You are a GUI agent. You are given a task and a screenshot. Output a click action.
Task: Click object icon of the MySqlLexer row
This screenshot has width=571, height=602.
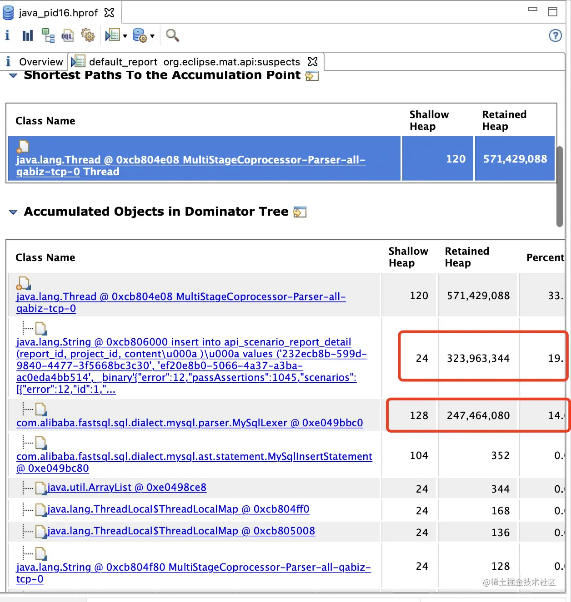(41, 409)
